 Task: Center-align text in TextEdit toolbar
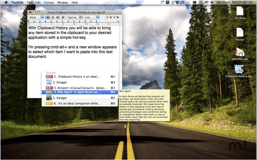click(x=53, y=17)
